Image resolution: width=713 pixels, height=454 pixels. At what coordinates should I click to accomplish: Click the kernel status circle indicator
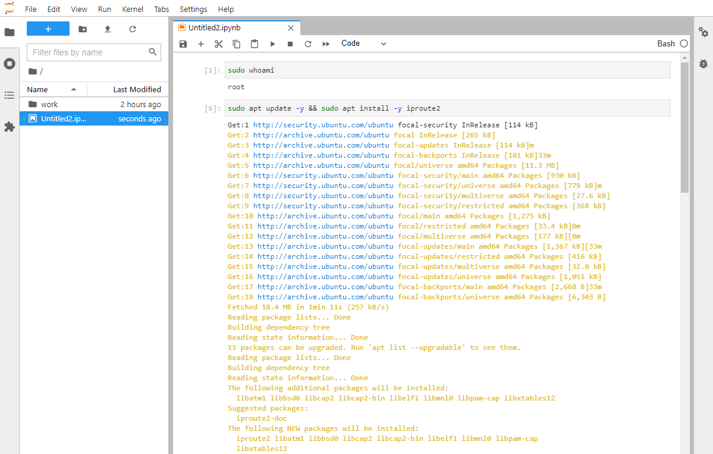click(x=684, y=43)
